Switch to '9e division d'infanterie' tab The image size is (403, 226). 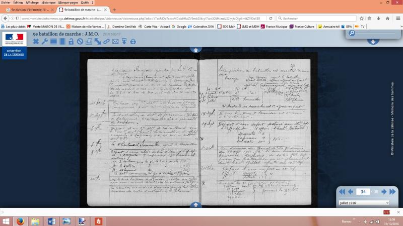(x=30, y=10)
